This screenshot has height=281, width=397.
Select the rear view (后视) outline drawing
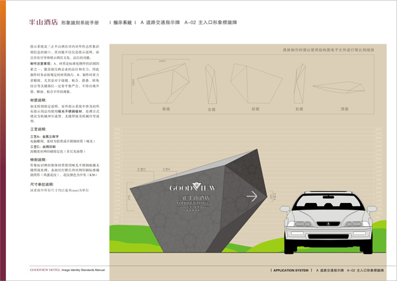pos(255,82)
